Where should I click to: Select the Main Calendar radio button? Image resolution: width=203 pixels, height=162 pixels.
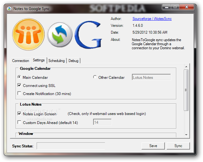click(19, 77)
